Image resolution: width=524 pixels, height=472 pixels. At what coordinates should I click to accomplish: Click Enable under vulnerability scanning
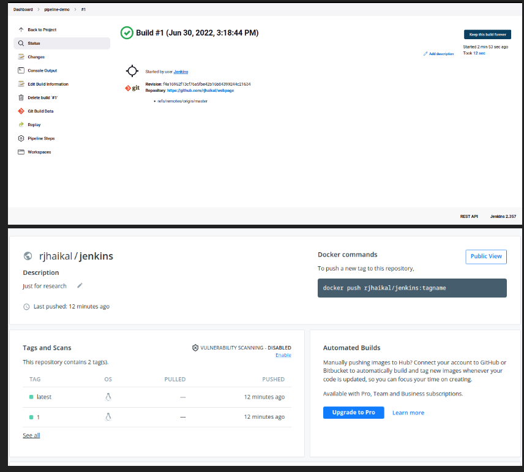283,355
